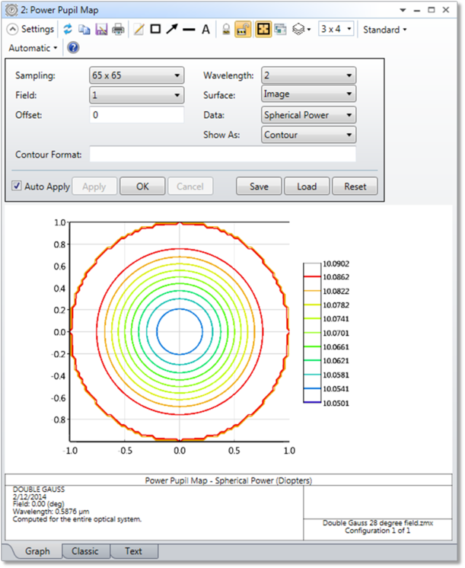Select the text annotation A tool
The height and width of the screenshot is (568, 465).
pos(205,30)
